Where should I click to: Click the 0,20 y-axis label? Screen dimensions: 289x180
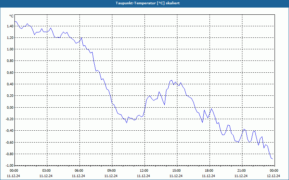click(10, 96)
